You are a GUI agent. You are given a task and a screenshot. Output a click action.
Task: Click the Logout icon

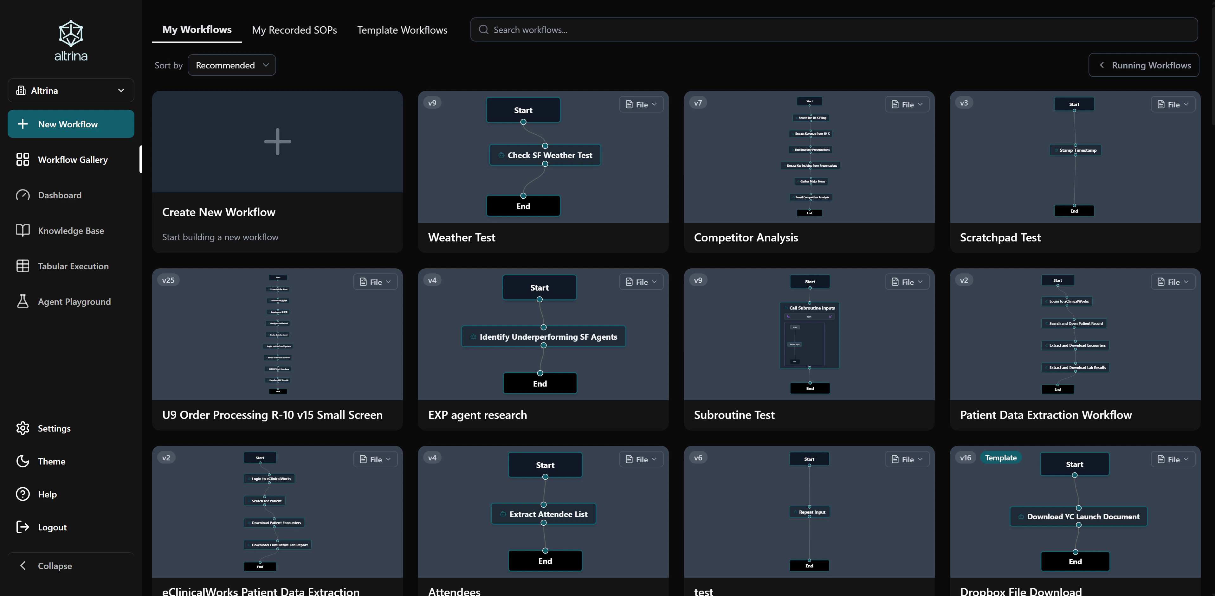pyautogui.click(x=23, y=527)
